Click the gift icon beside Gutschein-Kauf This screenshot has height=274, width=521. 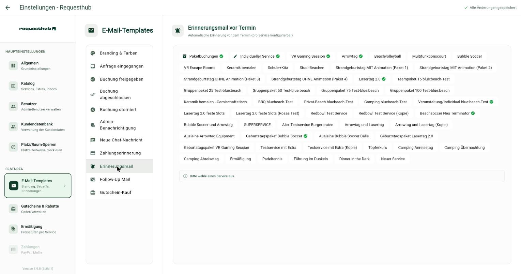pos(93,193)
